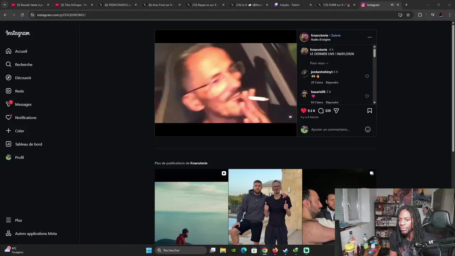Viewport: 455px width, 256px height.
Task: Open the three-dot post options menu
Action: tap(369, 37)
